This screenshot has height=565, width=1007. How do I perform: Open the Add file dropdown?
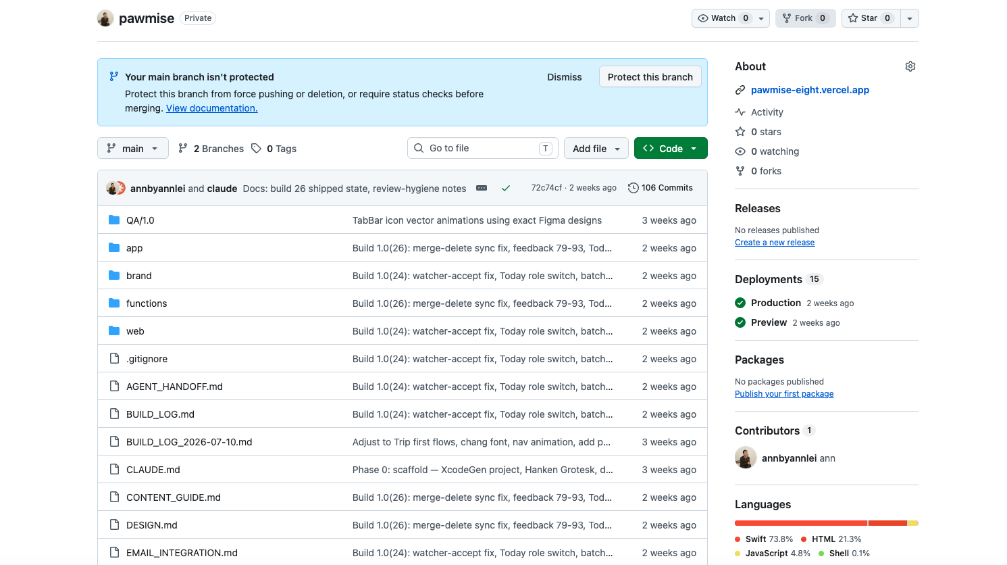(596, 148)
